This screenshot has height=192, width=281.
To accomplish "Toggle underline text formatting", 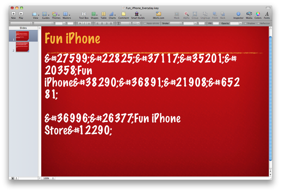I will [89, 23].
